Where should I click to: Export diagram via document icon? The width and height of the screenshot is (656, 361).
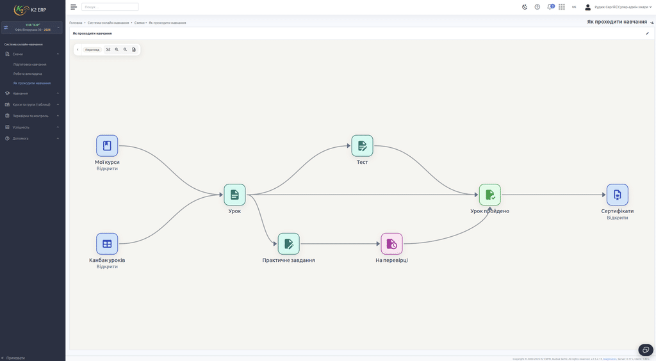click(134, 50)
